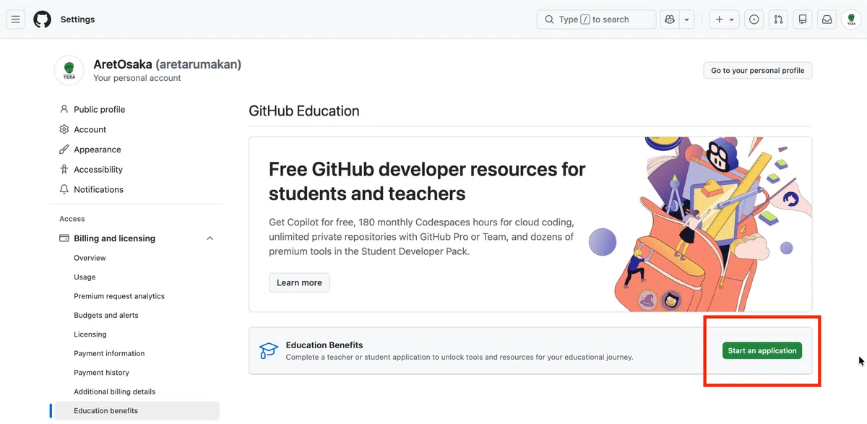
Task: Collapse the Billing and licensing section chevron
Action: coord(210,238)
